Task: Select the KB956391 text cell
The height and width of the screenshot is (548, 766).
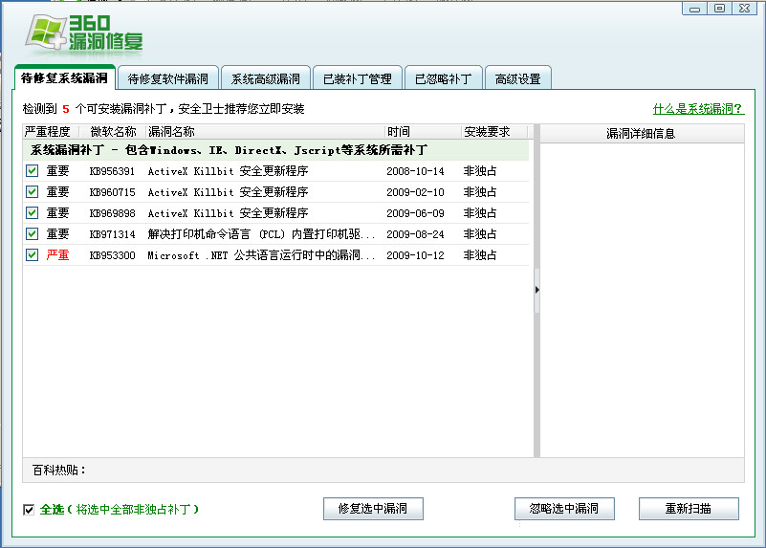Action: tap(112, 171)
